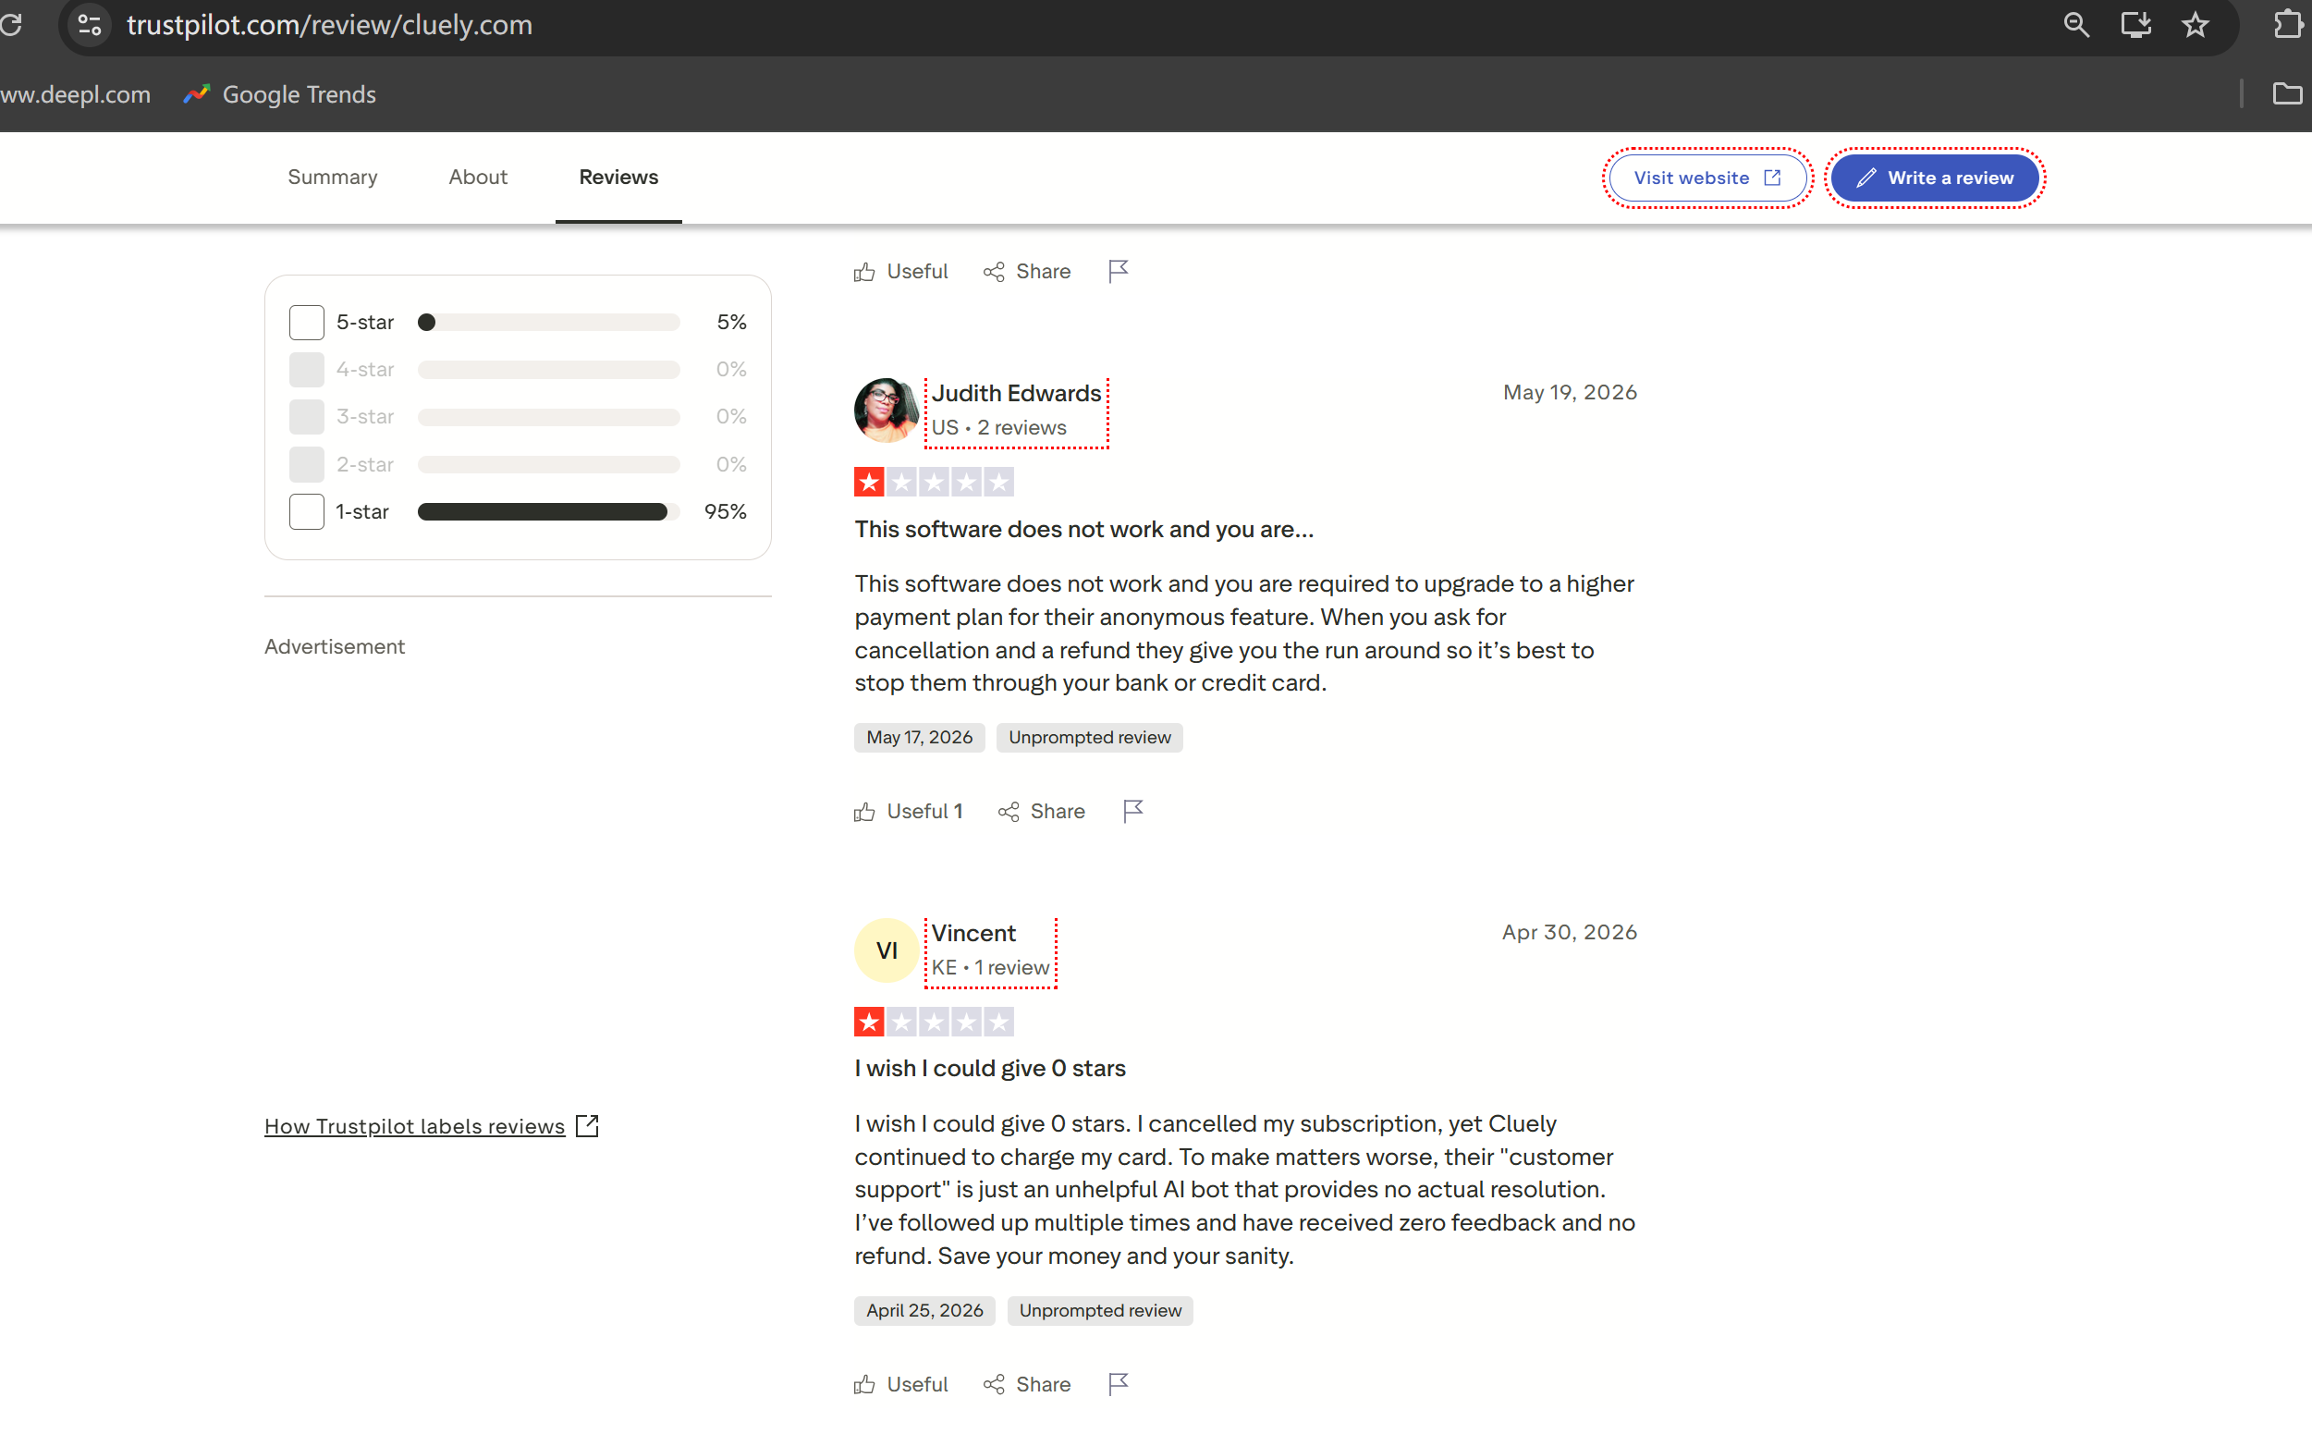Screen dimensions: 2312x1434
Task: Click the www.deepl.com bookmark
Action: coord(76,95)
